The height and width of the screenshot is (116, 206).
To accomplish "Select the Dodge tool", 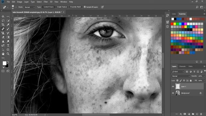I will tap(8, 41).
